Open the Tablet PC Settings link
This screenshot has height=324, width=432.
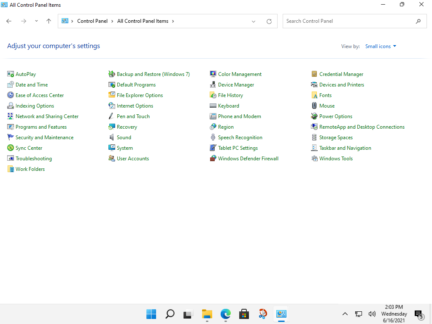coord(238,148)
